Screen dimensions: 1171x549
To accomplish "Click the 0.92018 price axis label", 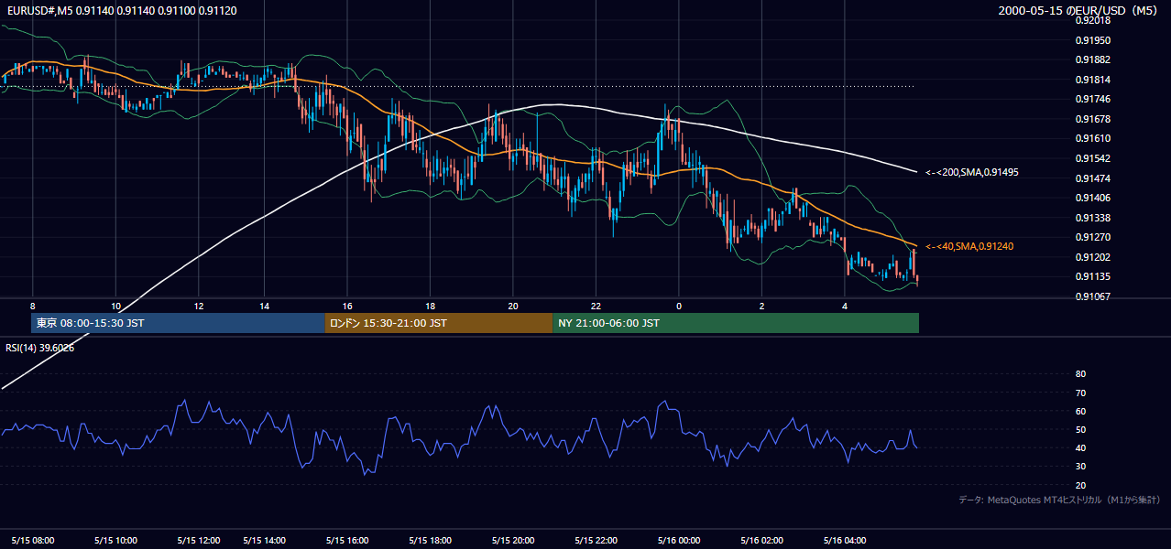I will tap(1094, 20).
